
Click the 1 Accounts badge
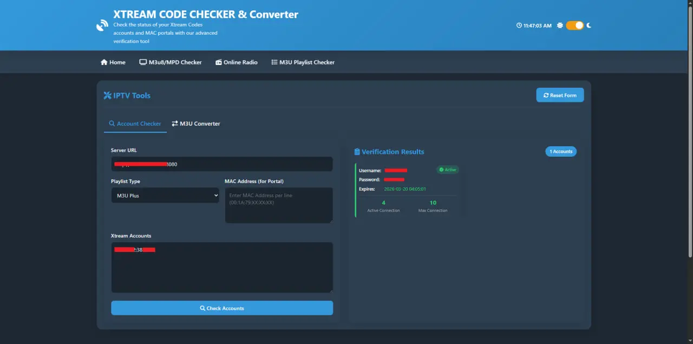(x=561, y=152)
